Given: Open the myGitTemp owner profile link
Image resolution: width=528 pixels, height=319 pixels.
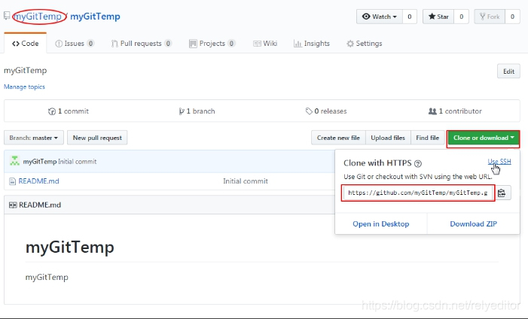Looking at the screenshot, I should point(38,17).
